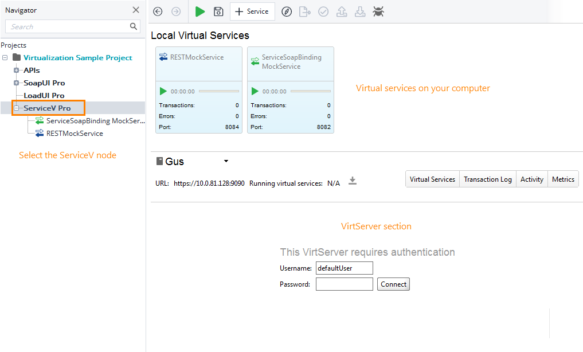
Task: Switch to the Transaction Log tab
Action: [487, 179]
